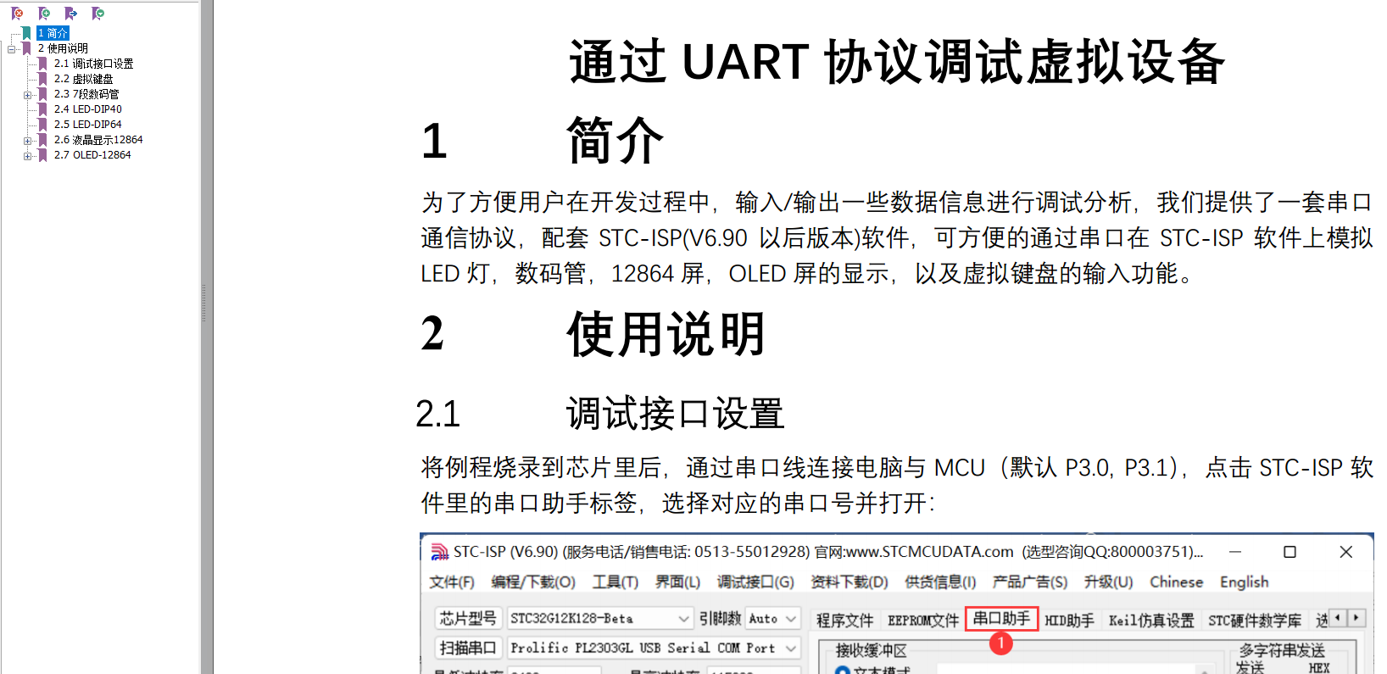Click the bookmark icon with blue arrow

(x=71, y=14)
